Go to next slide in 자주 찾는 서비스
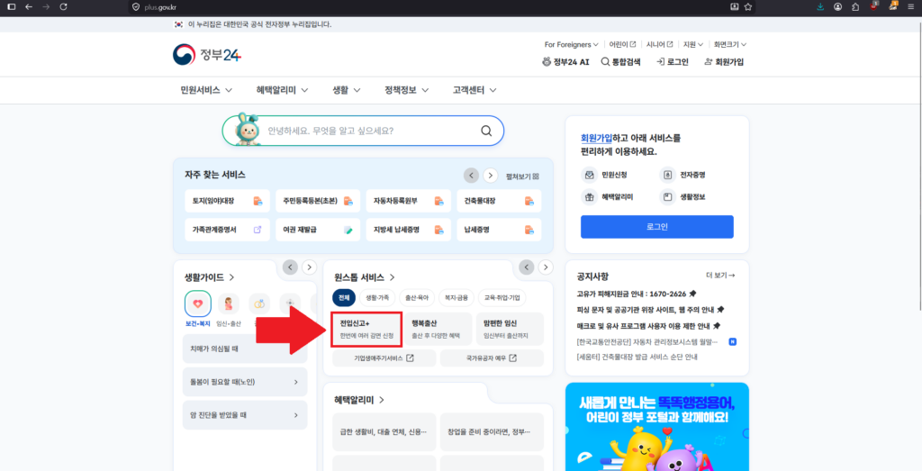This screenshot has width=922, height=471. 491,176
